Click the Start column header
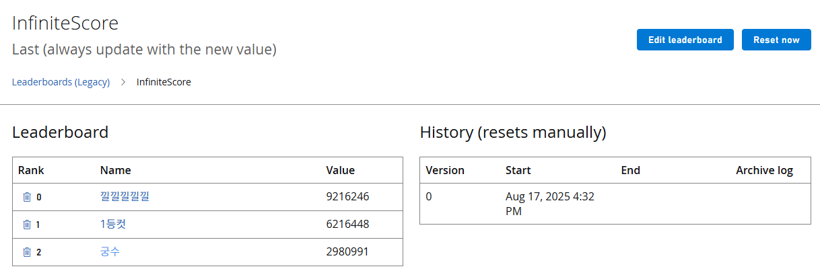 (518, 170)
